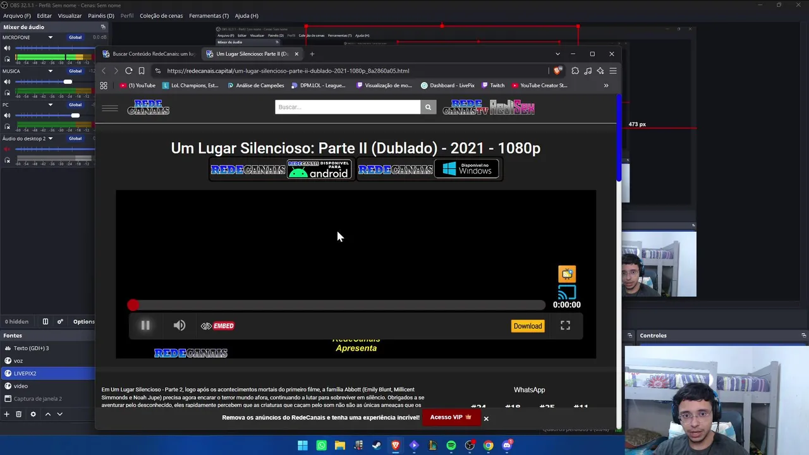Expand the MICROFONE mixer dropdown arrow

[50, 37]
